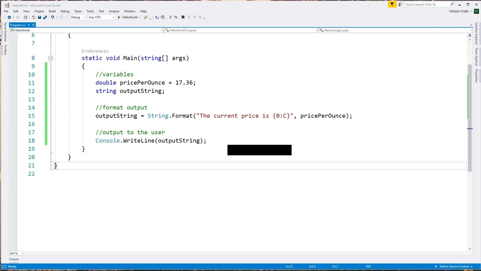Open the Server Explorer side tab
Viewport: 481px width, 271px height.
(5, 32)
